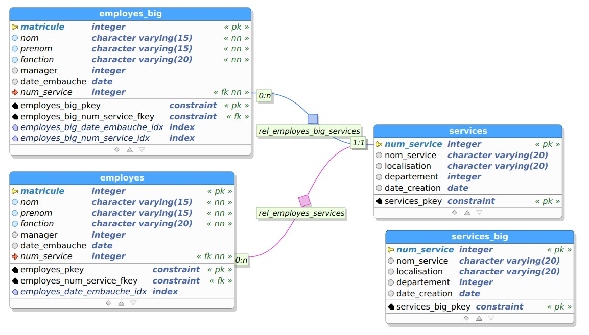589x335 pixels.
Task: Click the pink diamond relationship marker
Action: pyautogui.click(x=304, y=201)
